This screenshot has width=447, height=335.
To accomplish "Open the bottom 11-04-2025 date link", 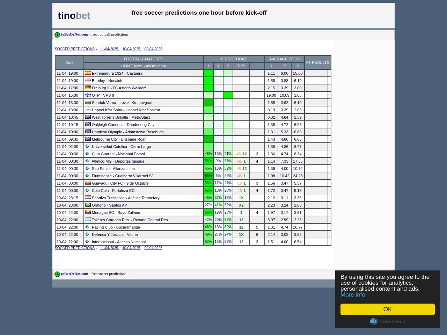I will (109, 248).
